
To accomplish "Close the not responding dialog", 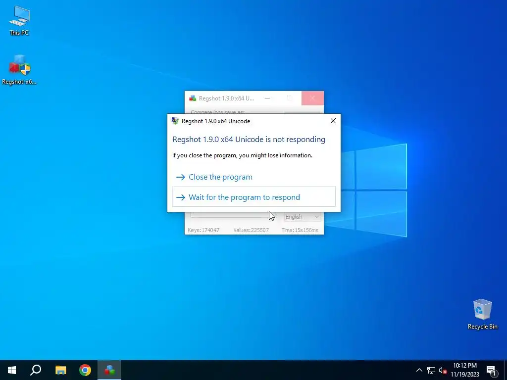I will pos(333,121).
